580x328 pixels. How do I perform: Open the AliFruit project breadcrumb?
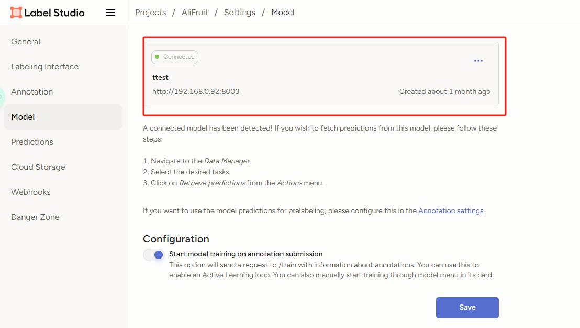tap(195, 13)
